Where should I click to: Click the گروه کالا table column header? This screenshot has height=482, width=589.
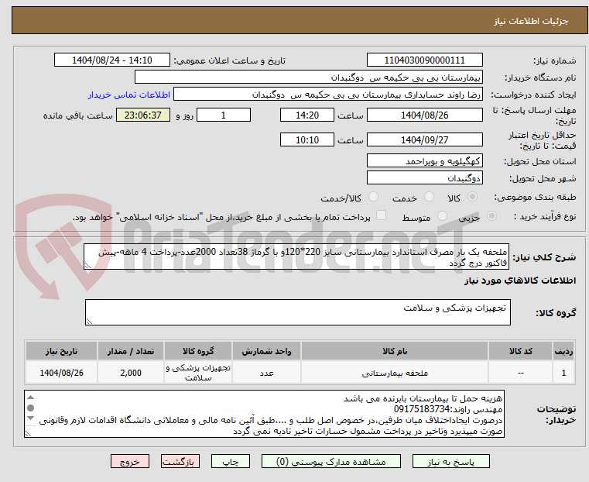point(198,352)
